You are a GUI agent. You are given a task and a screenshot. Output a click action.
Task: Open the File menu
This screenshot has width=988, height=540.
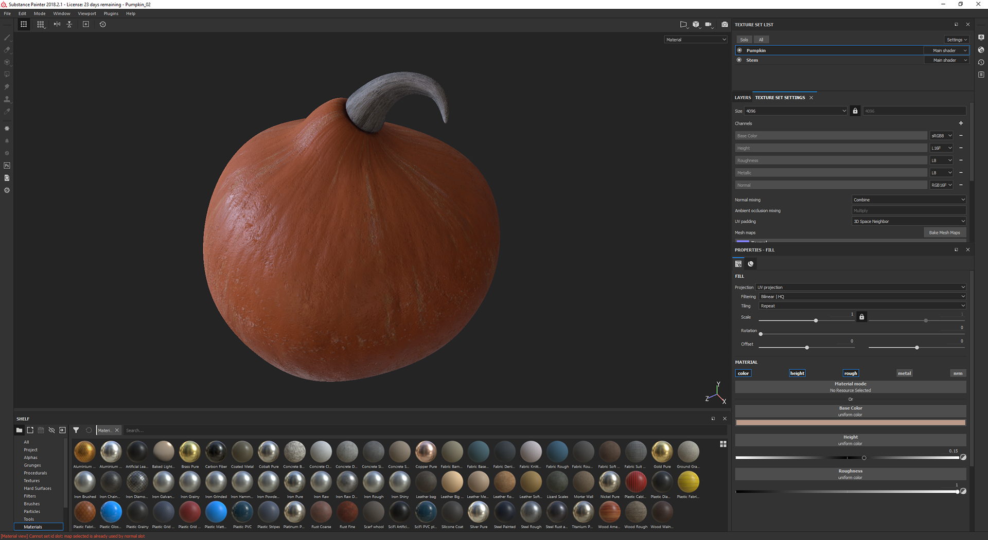click(x=7, y=13)
